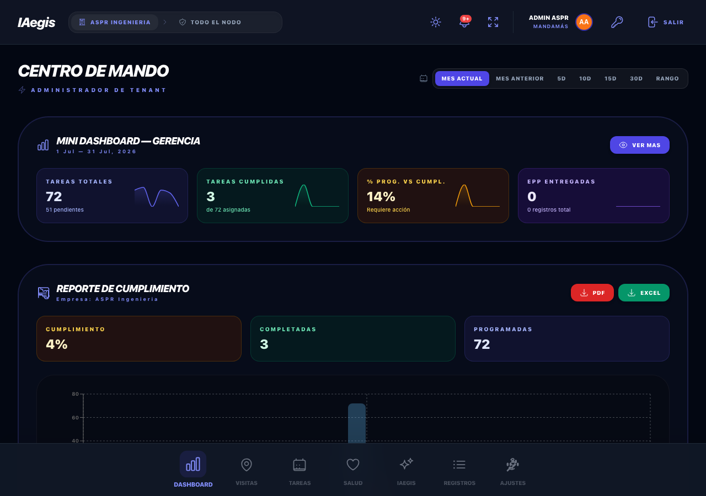Viewport: 706px width, 496px height.
Task: Click the calendar icon beside date filters
Action: 424,78
